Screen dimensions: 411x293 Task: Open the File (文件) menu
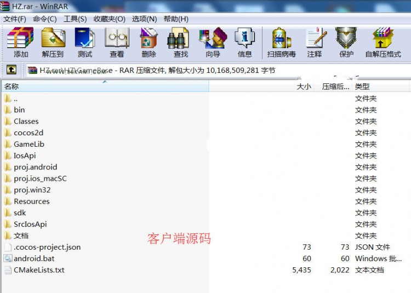pyautogui.click(x=15, y=19)
